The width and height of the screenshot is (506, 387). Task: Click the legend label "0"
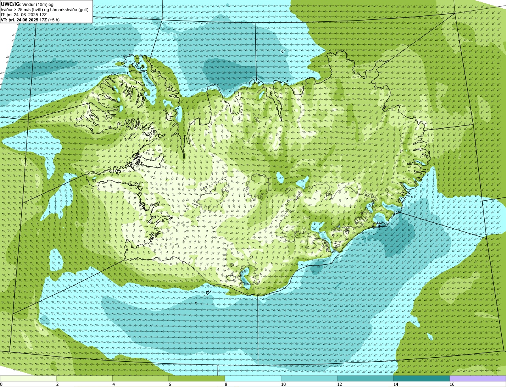(1, 384)
